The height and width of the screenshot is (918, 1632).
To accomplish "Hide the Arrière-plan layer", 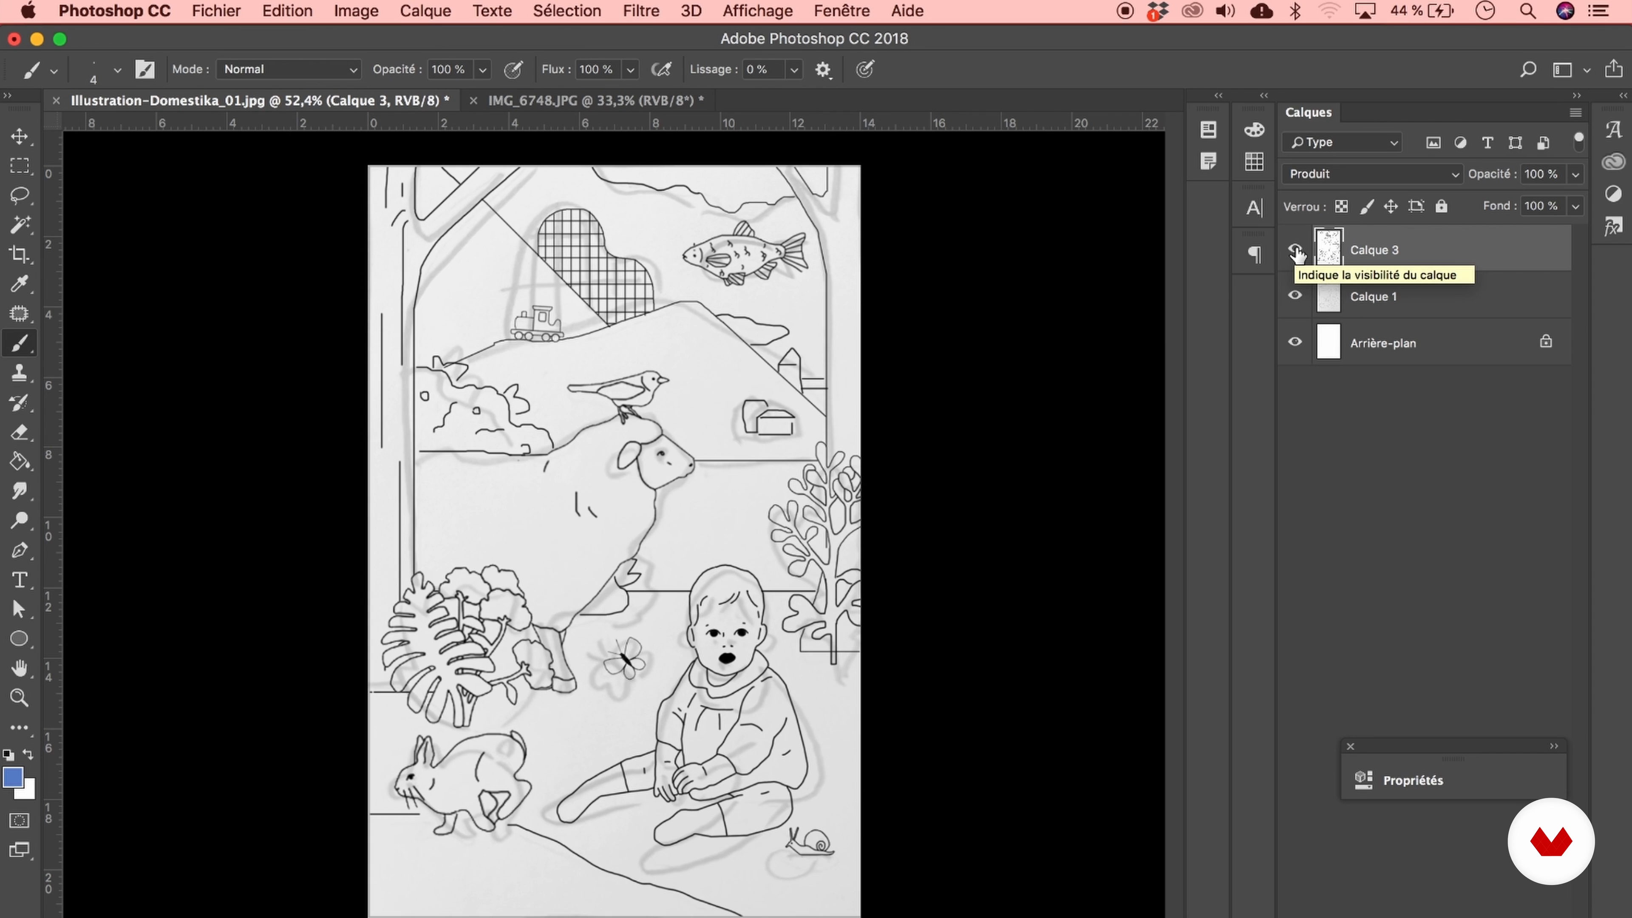I will click(1295, 341).
